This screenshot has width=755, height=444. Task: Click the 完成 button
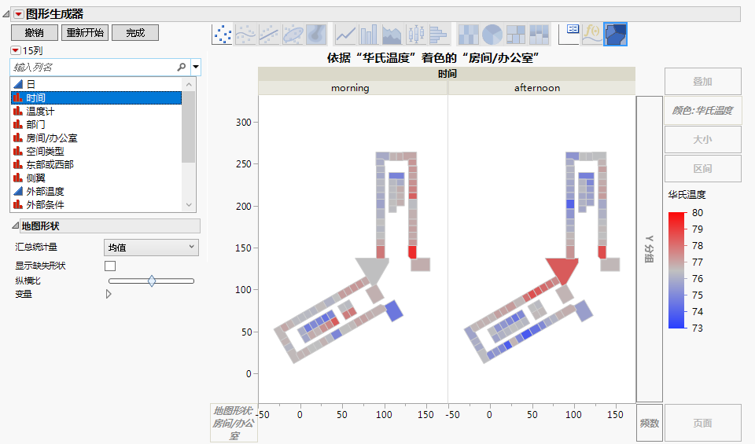(x=135, y=33)
